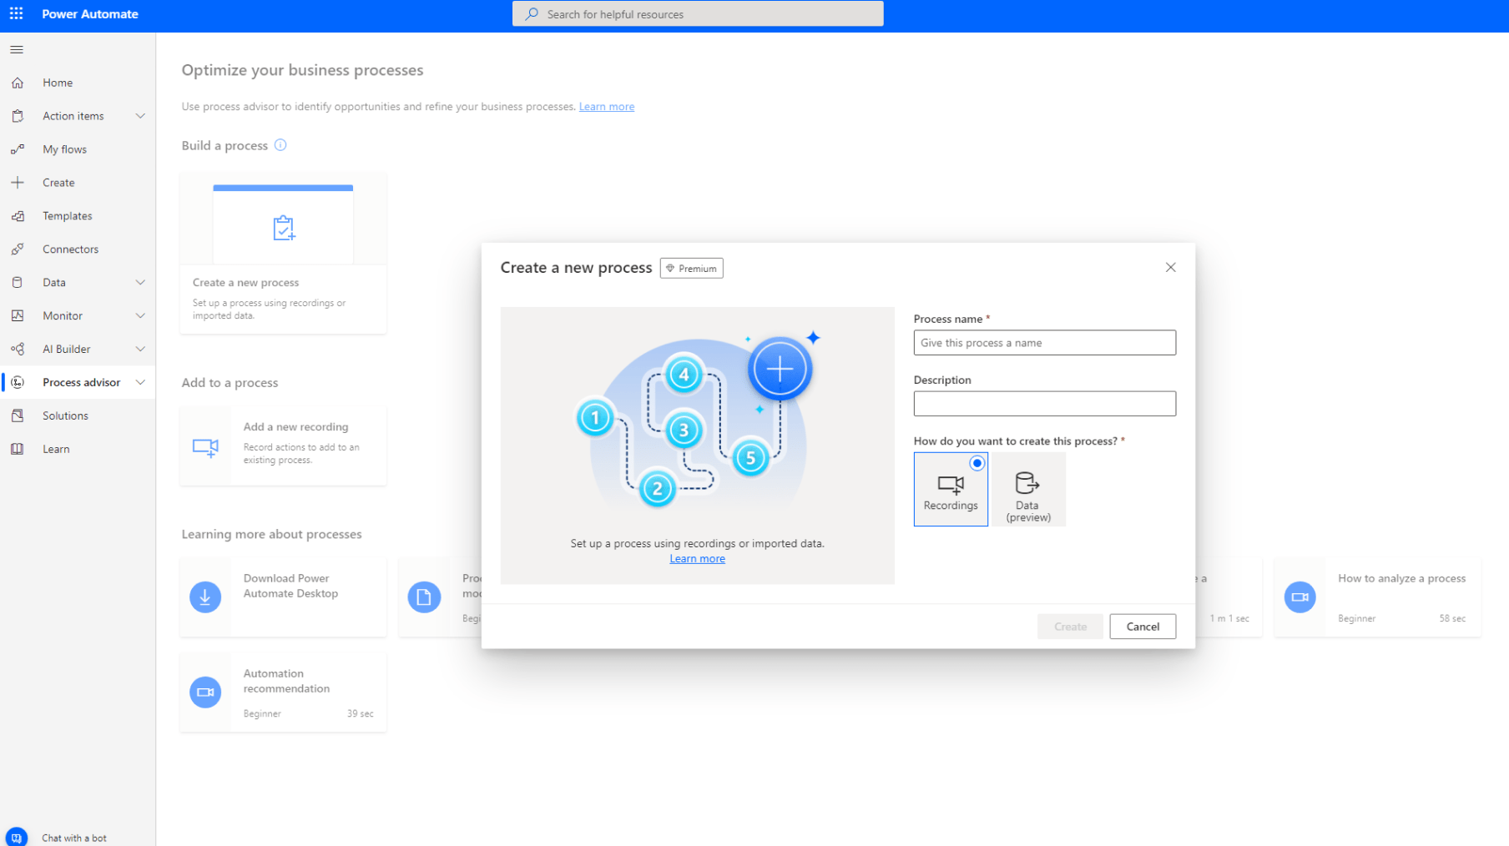Click the AI Builder icon

18,349
